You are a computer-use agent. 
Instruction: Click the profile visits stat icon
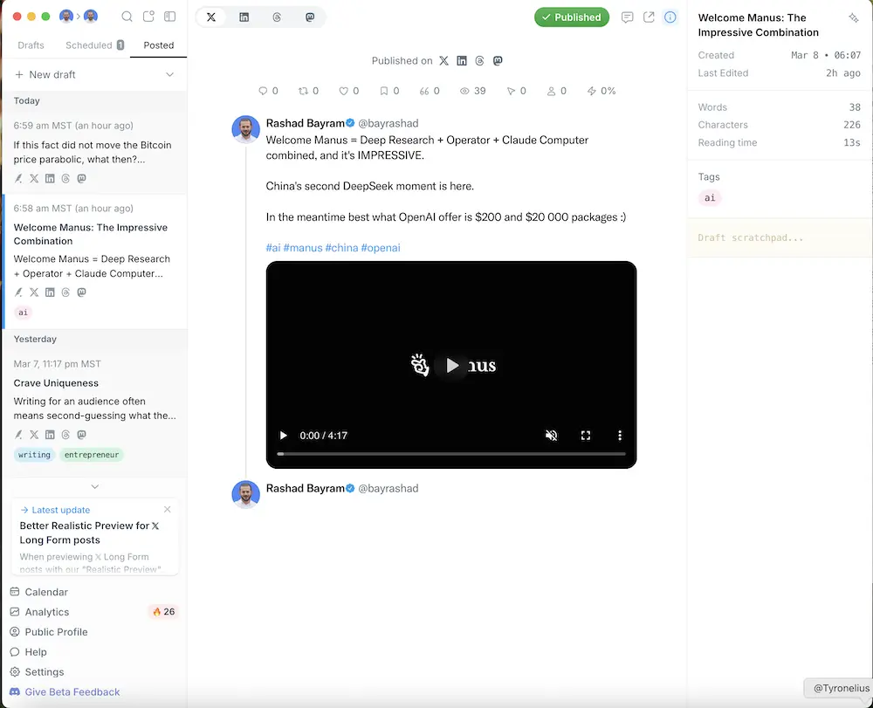(551, 91)
